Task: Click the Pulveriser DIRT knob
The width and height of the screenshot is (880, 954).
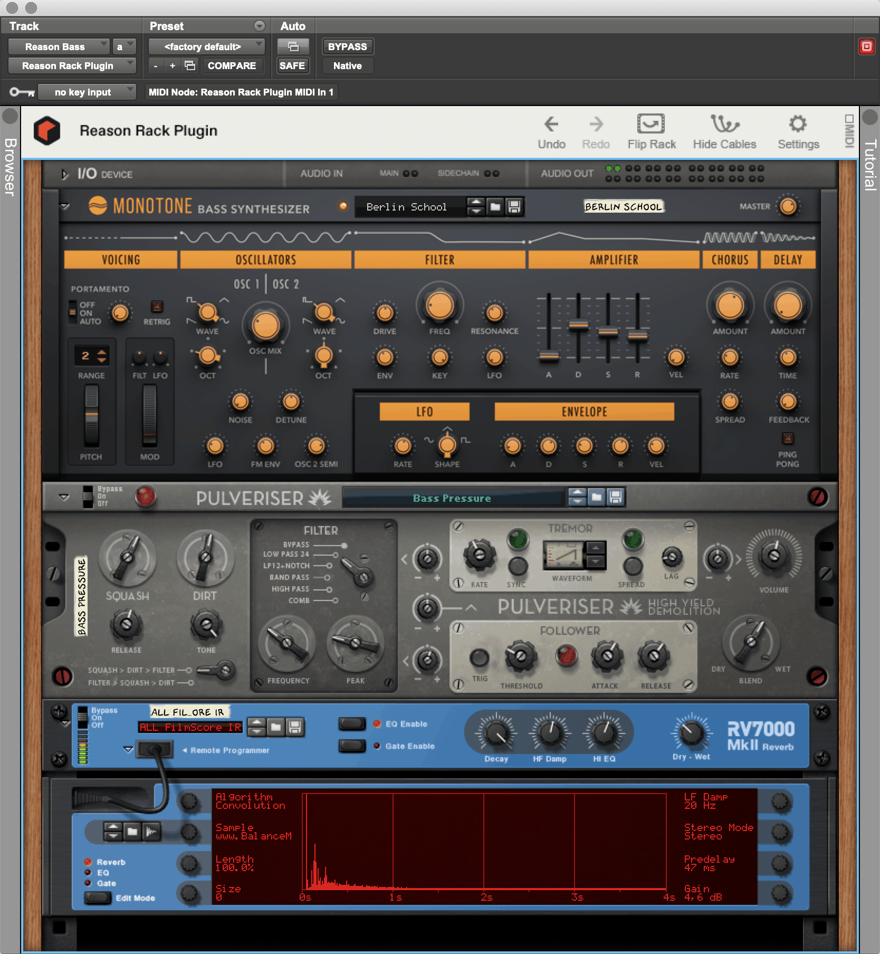Action: pyautogui.click(x=206, y=558)
